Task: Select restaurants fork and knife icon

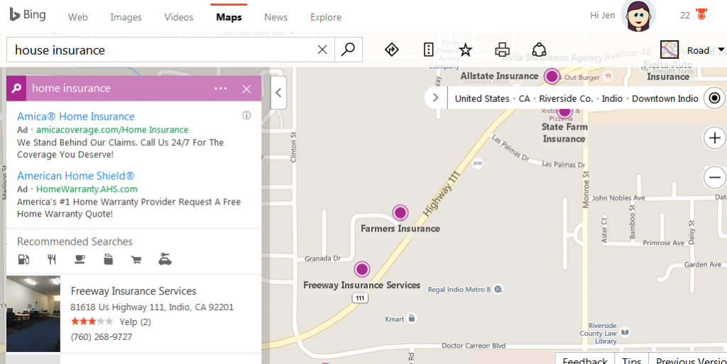Action: [x=51, y=259]
